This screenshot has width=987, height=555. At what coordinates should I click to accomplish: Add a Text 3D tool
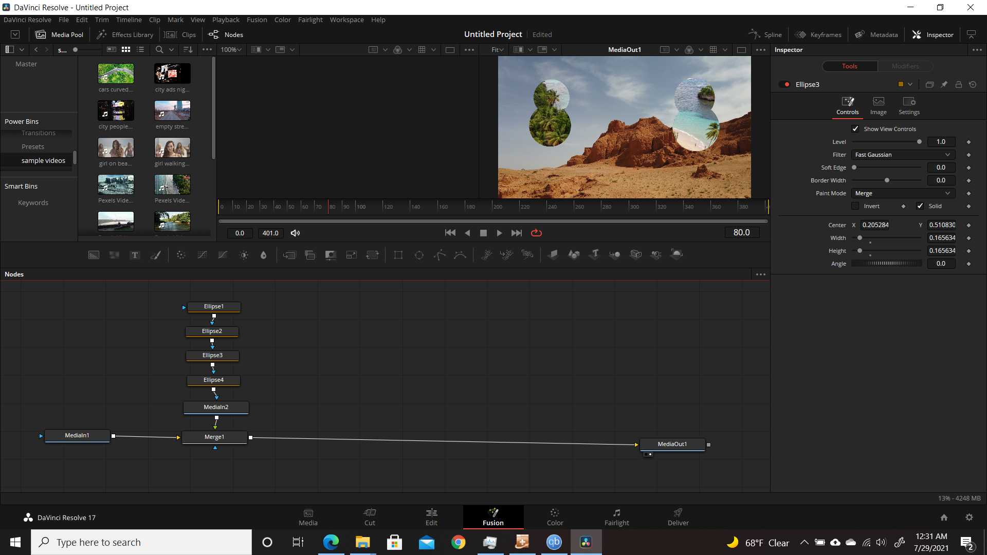tap(594, 254)
